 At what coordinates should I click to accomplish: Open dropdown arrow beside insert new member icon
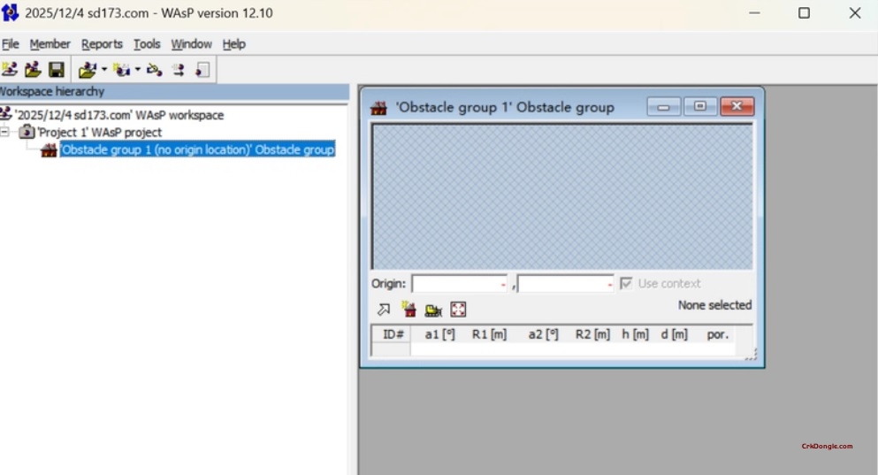pyautogui.click(x=138, y=70)
